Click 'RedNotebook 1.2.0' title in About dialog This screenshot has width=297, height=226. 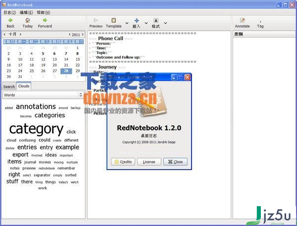click(149, 128)
